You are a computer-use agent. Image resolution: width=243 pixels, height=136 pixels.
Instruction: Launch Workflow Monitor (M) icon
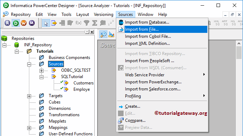(32, 23)
